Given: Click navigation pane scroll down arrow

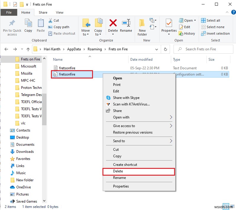Looking at the screenshot, I should pos(44,201).
